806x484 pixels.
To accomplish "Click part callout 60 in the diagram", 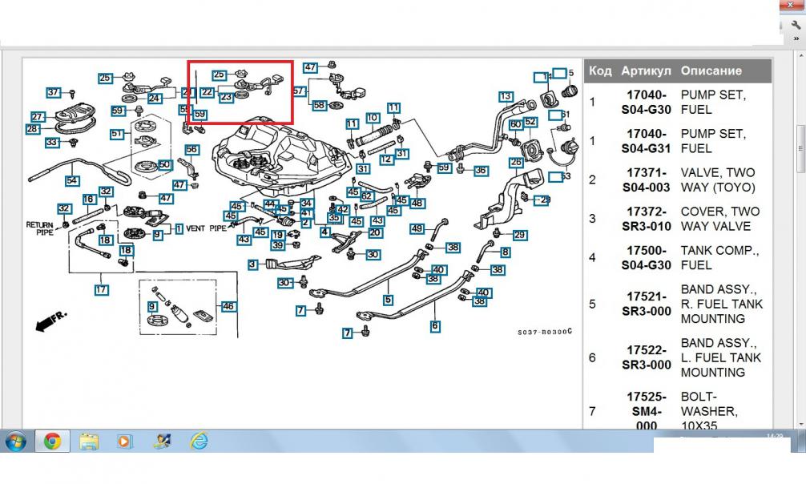I will pyautogui.click(x=516, y=124).
